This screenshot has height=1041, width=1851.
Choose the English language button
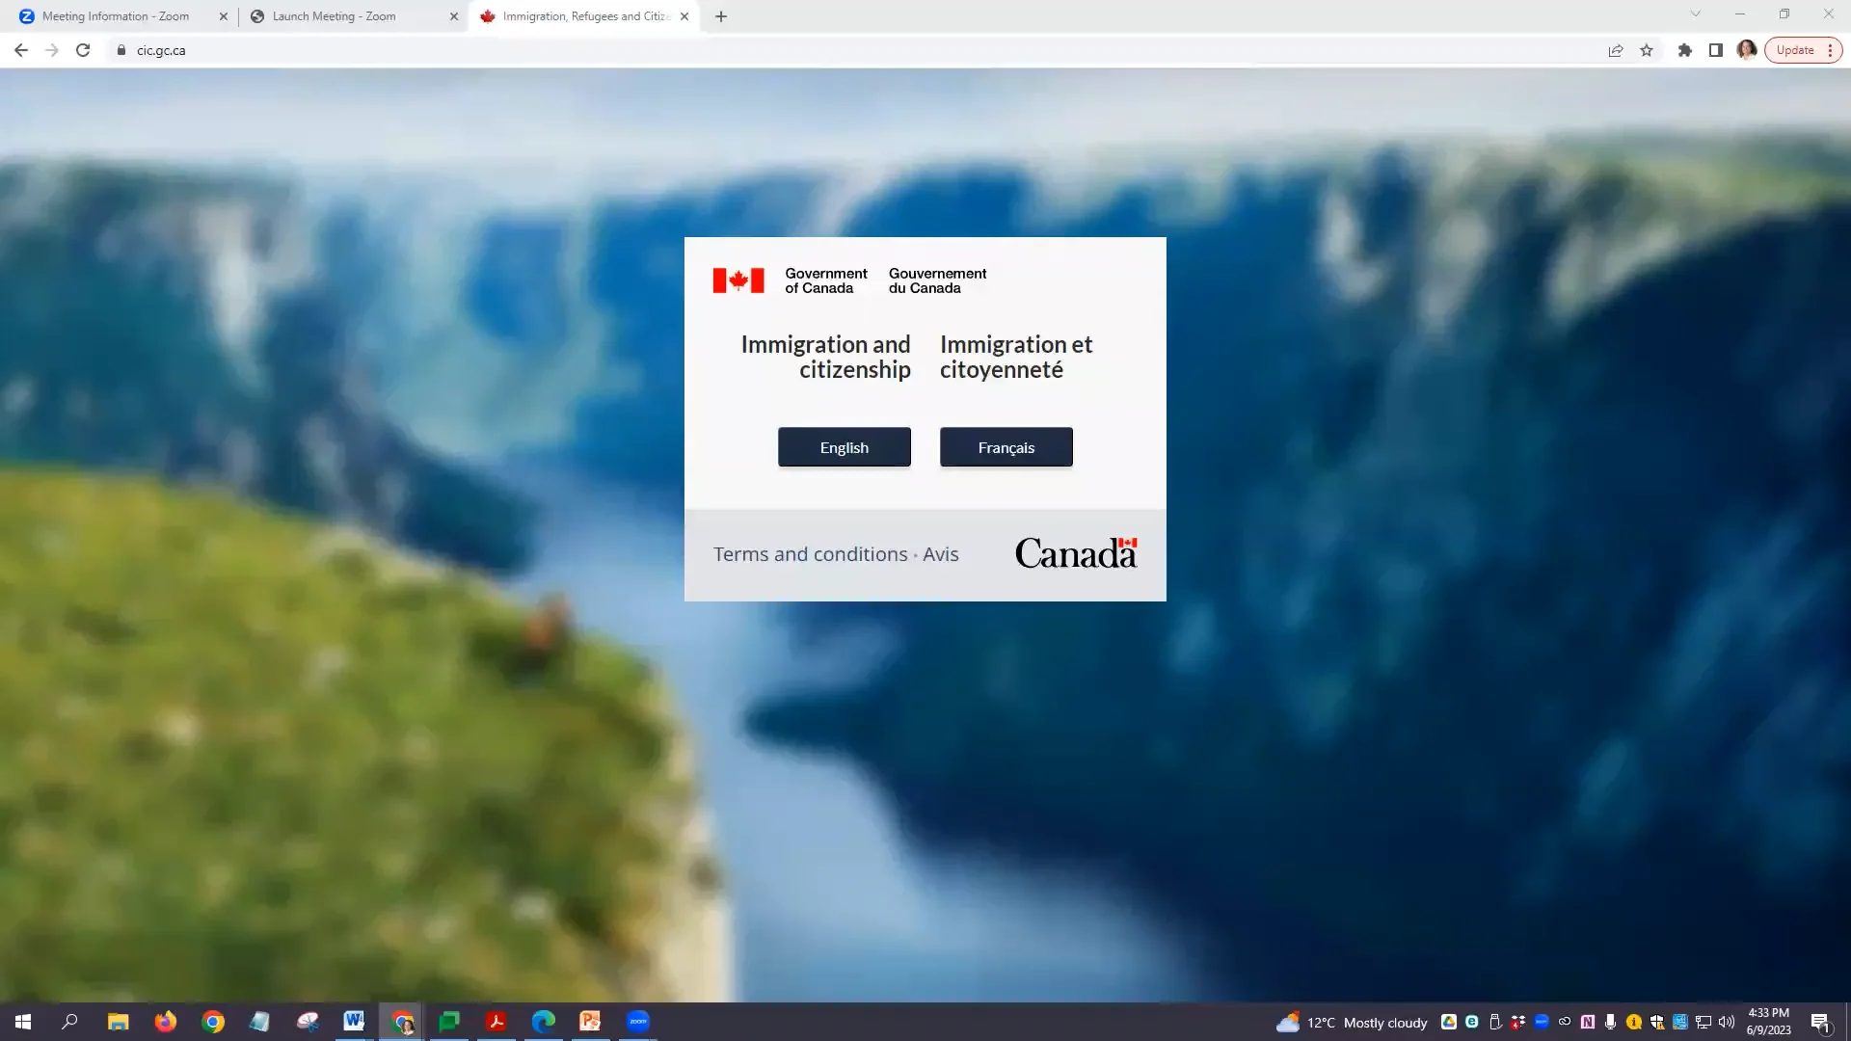[x=844, y=447]
